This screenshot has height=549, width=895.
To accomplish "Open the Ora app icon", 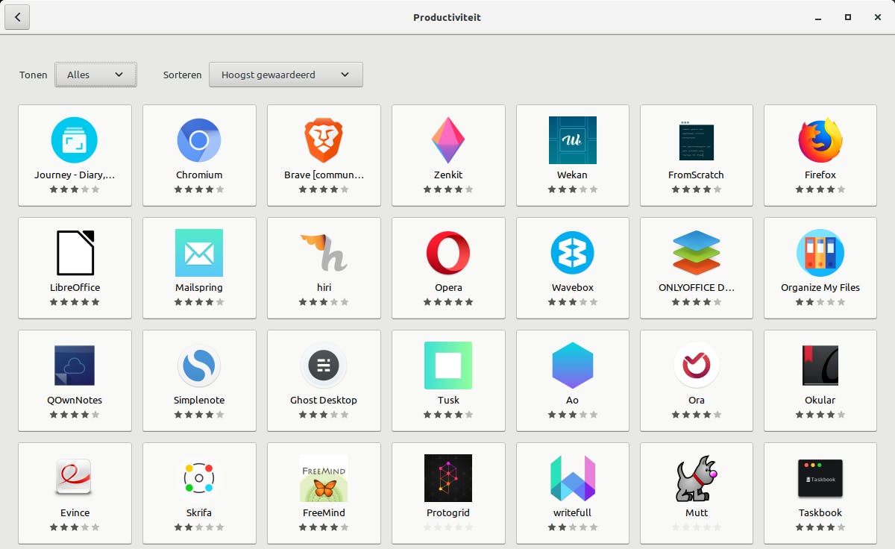I will [697, 366].
